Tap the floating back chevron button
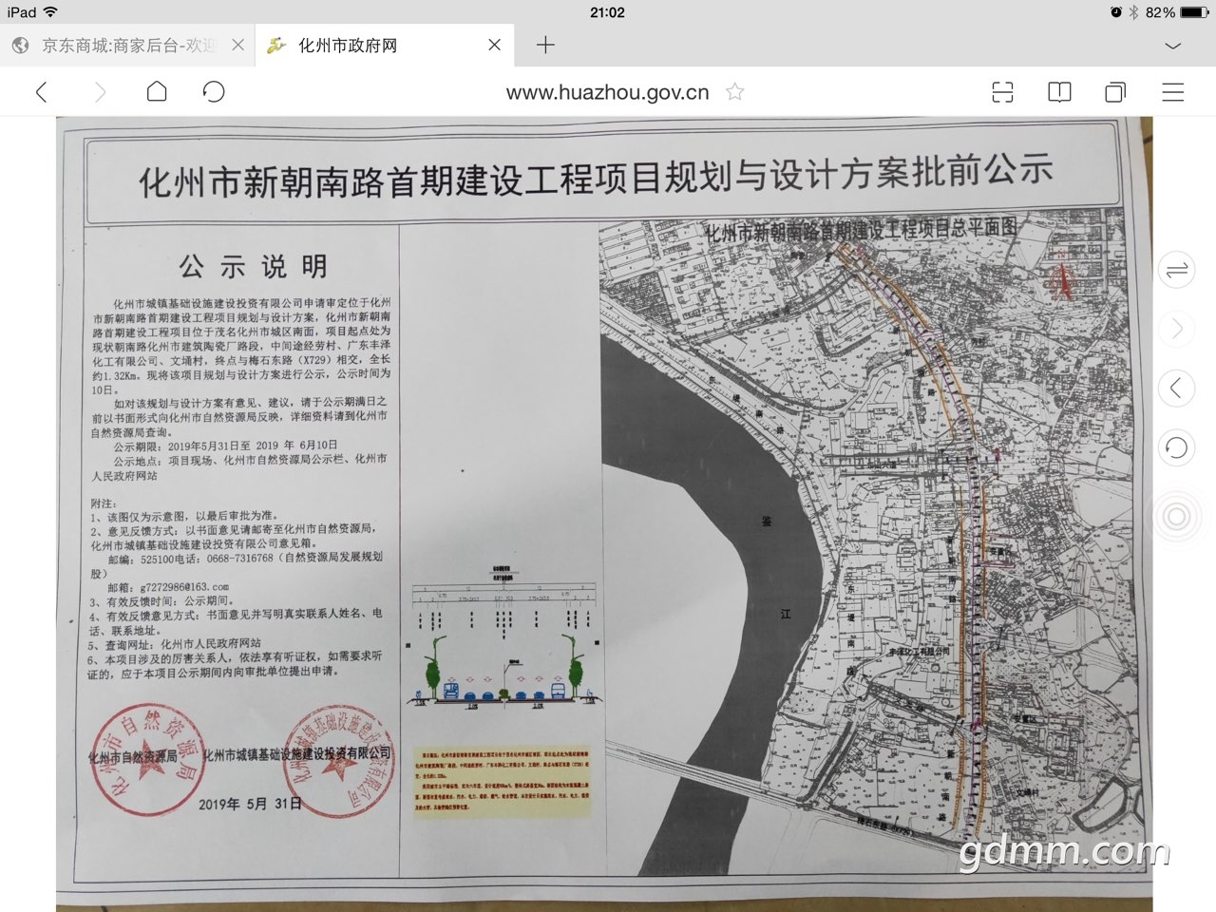1216x912 pixels. click(1177, 388)
